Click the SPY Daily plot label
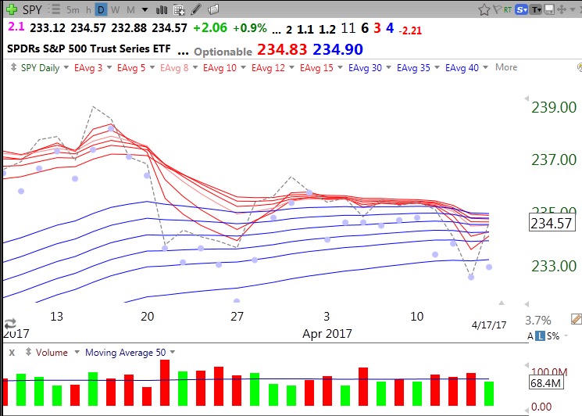This screenshot has height=416, width=582. [40, 68]
